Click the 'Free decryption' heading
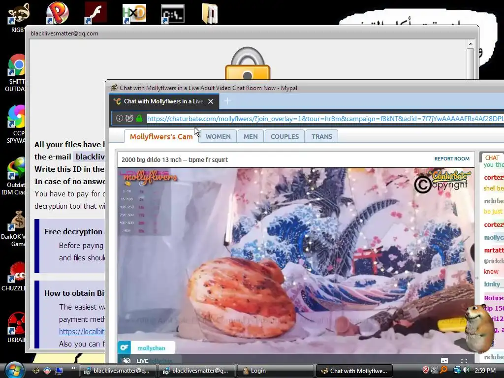The width and height of the screenshot is (504, 378). click(x=73, y=231)
